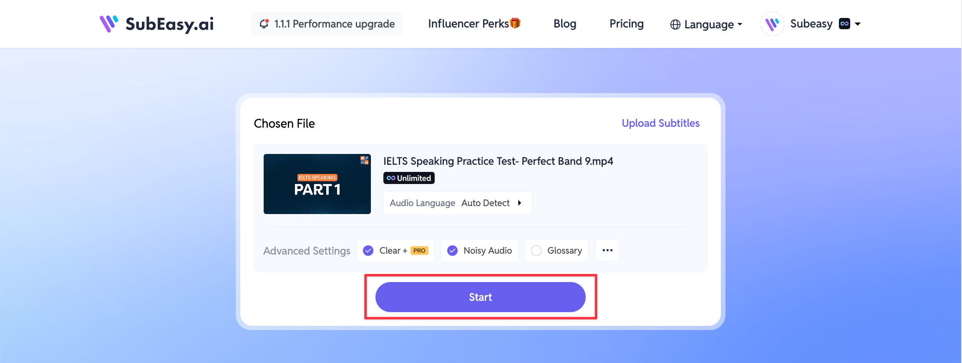The height and width of the screenshot is (363, 962).
Task: Click the Subeasy account avatar icon
Action: [772, 24]
